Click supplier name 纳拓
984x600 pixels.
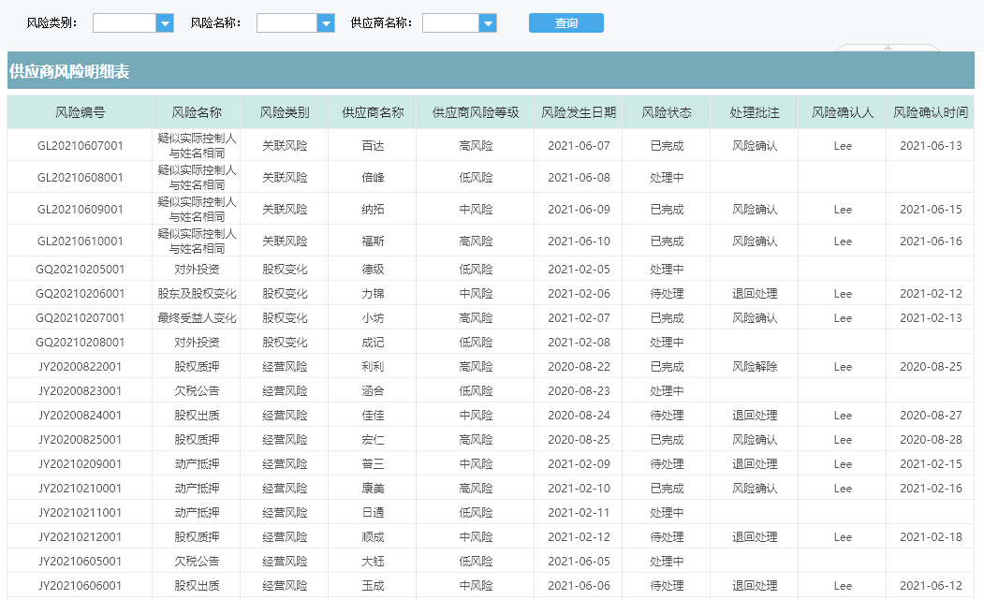[x=373, y=210]
